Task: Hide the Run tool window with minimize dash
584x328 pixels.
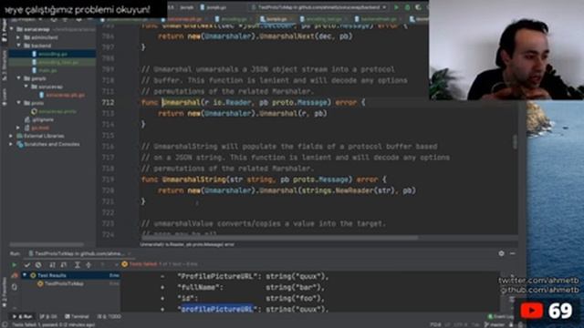Action: point(513,253)
